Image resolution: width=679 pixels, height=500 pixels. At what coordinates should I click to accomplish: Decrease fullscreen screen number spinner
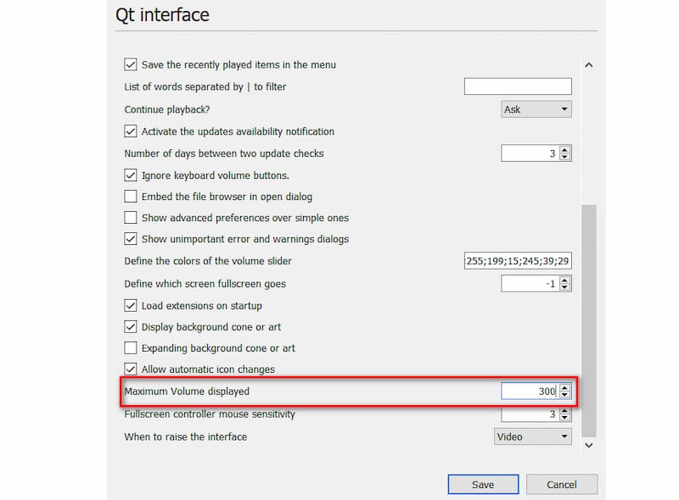pyautogui.click(x=565, y=287)
